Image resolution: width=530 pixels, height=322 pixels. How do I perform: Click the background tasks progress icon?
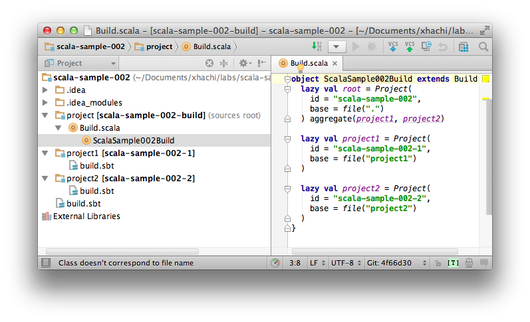click(275, 263)
